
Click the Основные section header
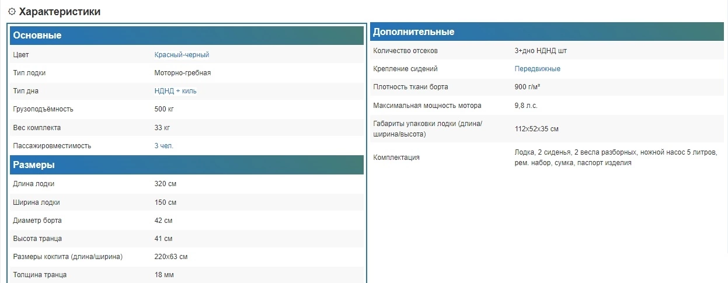pos(37,36)
